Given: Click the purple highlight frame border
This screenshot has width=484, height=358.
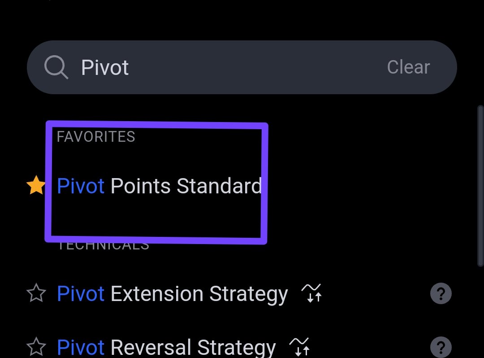Looking at the screenshot, I should [x=156, y=125].
